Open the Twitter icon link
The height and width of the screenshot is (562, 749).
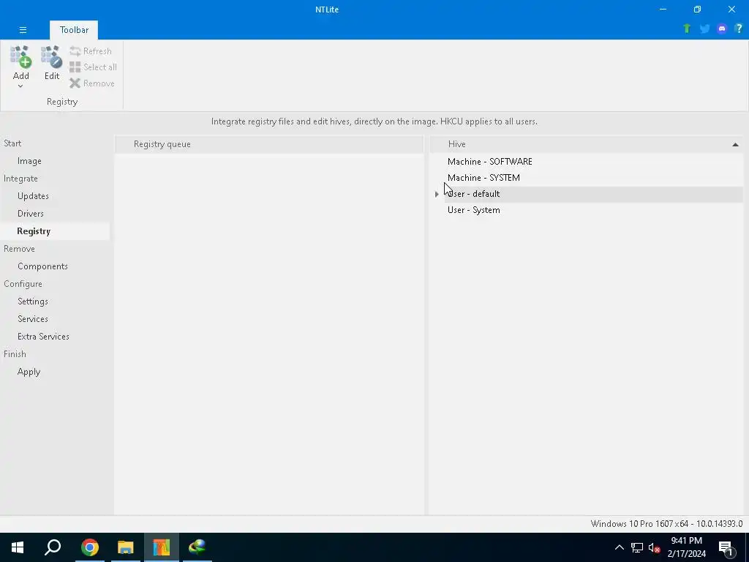704,29
